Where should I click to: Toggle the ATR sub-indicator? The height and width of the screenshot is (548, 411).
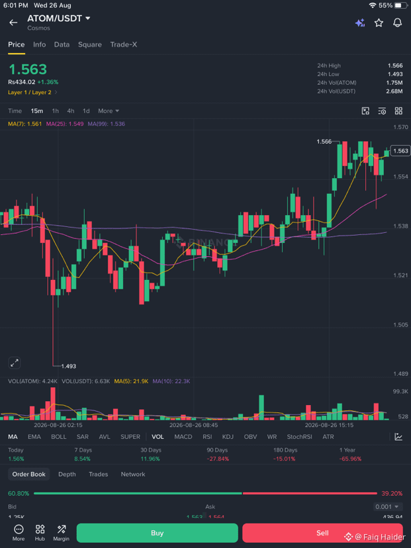point(328,437)
